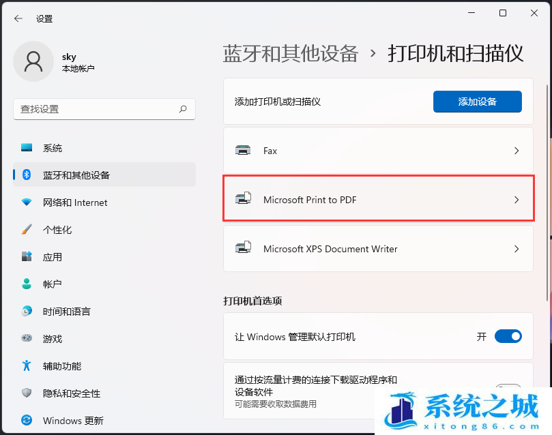Click the Bluetooth icon in sidebar
The width and height of the screenshot is (552, 435).
(27, 175)
